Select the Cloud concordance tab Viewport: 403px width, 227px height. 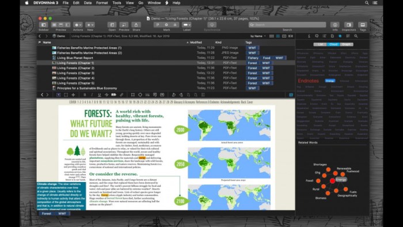pyautogui.click(x=333, y=44)
